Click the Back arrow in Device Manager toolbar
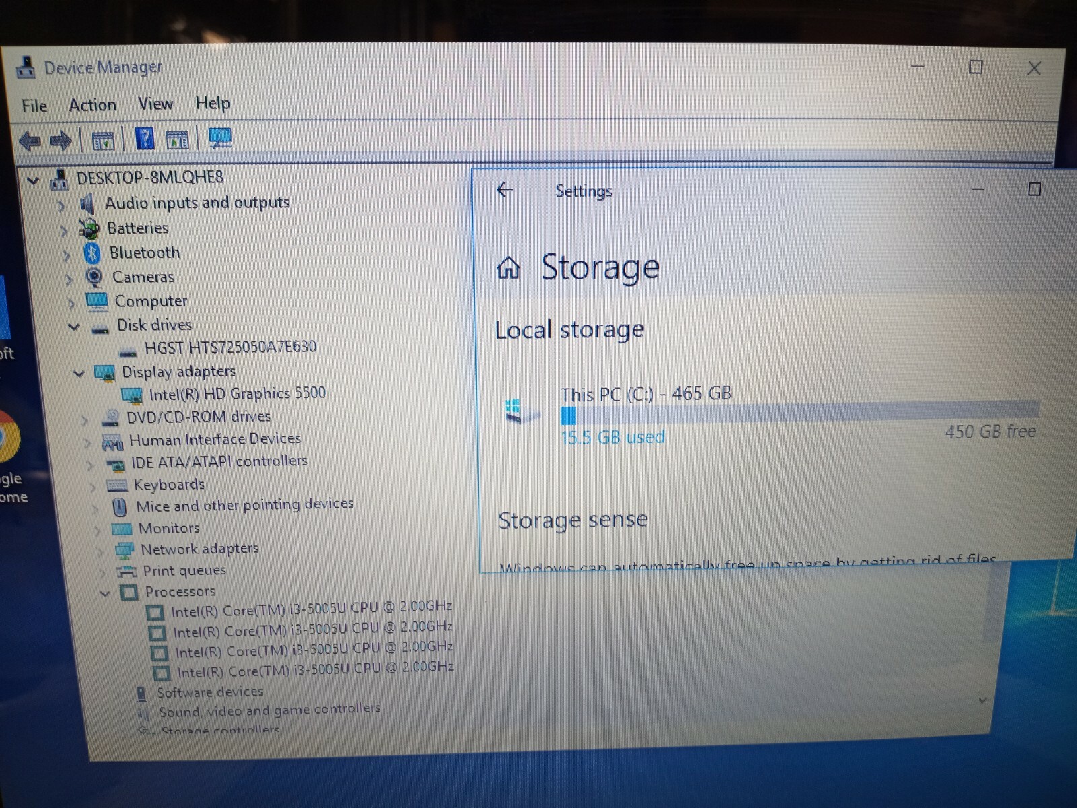 point(30,140)
